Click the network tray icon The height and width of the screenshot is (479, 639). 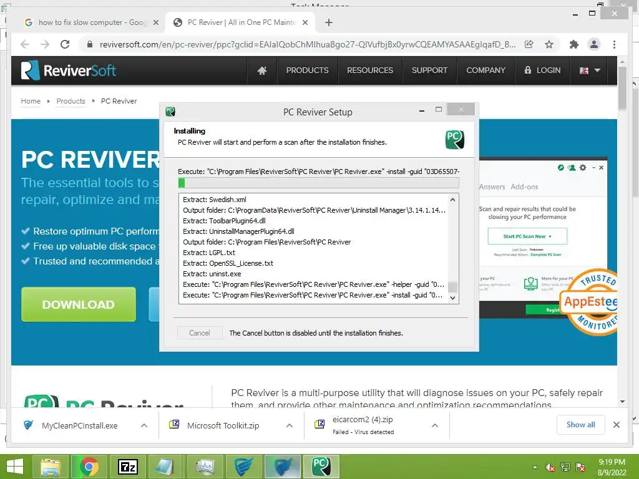pyautogui.click(x=565, y=467)
